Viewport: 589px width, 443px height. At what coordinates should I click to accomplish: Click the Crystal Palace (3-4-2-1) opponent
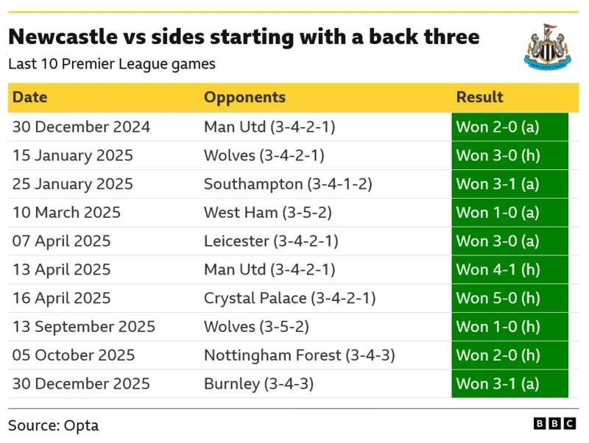[290, 298]
